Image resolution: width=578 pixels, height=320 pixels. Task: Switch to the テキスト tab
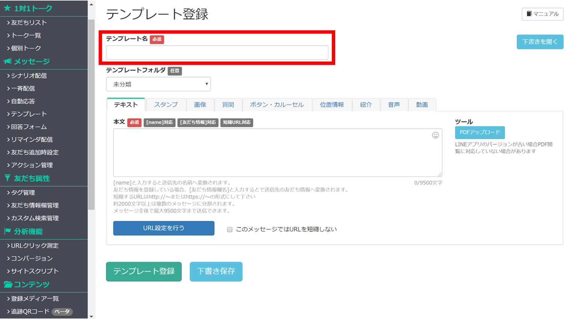[x=126, y=105]
